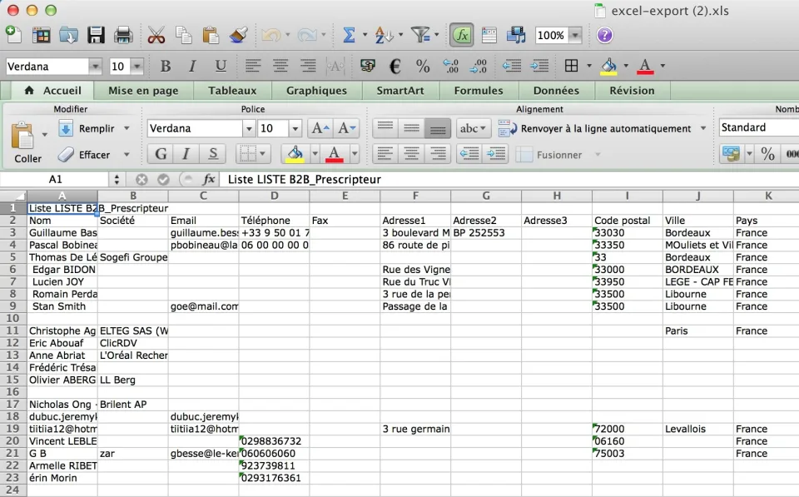Click the purple Help question mark icon
The height and width of the screenshot is (497, 799).
click(604, 35)
